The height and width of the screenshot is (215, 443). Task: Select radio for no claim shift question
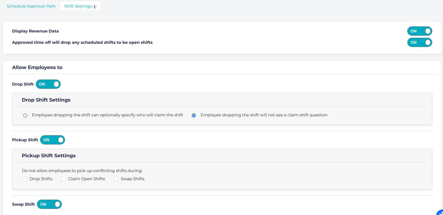[x=194, y=115]
